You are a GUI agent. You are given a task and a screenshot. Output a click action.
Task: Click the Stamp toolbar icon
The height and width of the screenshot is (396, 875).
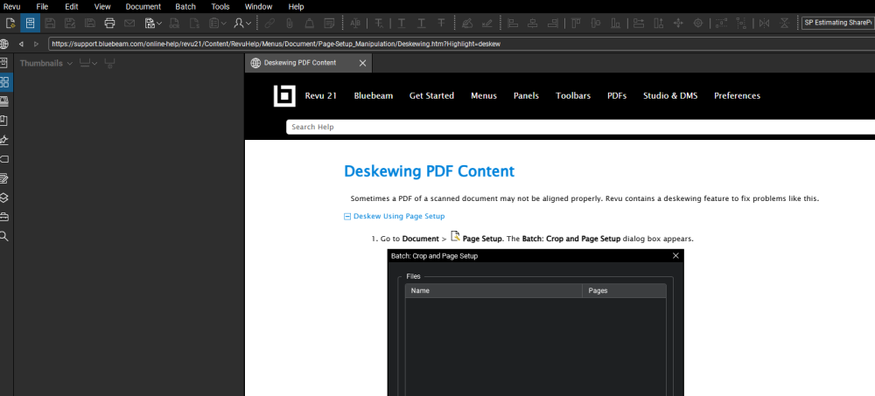pos(309,24)
